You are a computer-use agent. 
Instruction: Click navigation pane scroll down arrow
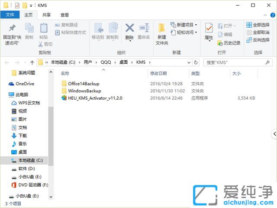51,197
